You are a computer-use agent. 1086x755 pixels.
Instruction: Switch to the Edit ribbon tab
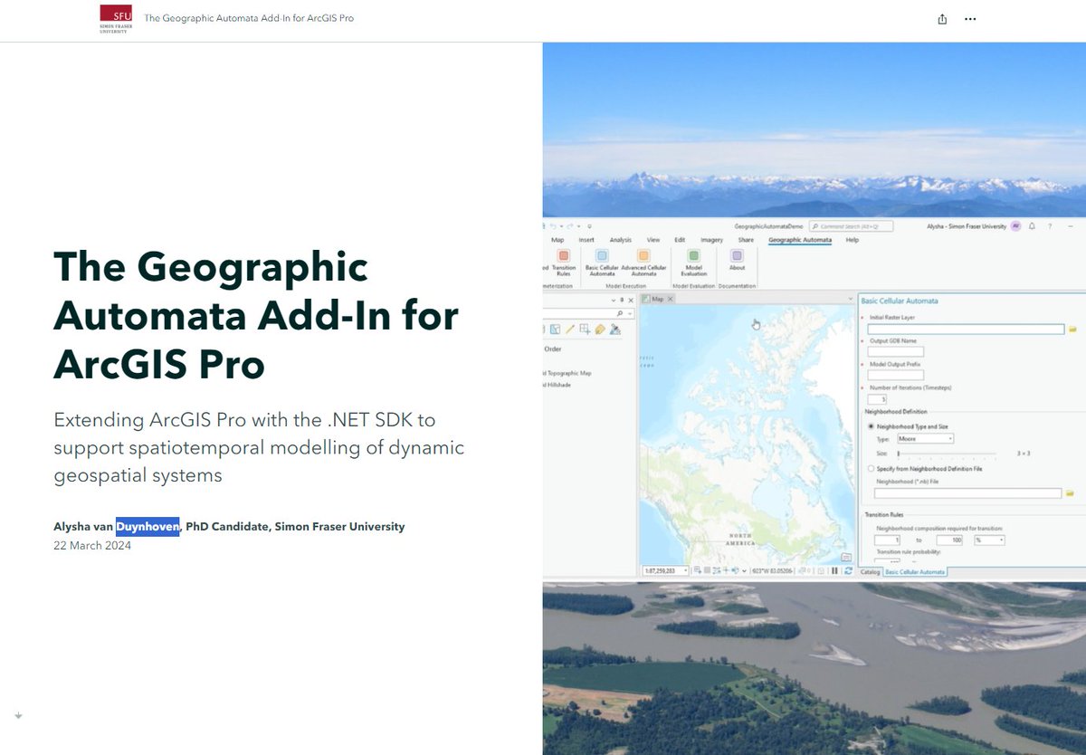coord(679,240)
